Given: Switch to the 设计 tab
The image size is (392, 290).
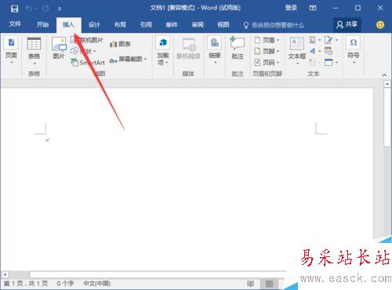Looking at the screenshot, I should [94, 25].
